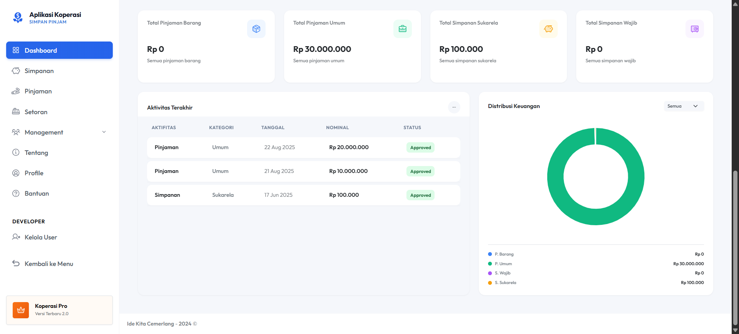
Task: Click the Rp 30.000.000 total value
Action: pyautogui.click(x=322, y=49)
